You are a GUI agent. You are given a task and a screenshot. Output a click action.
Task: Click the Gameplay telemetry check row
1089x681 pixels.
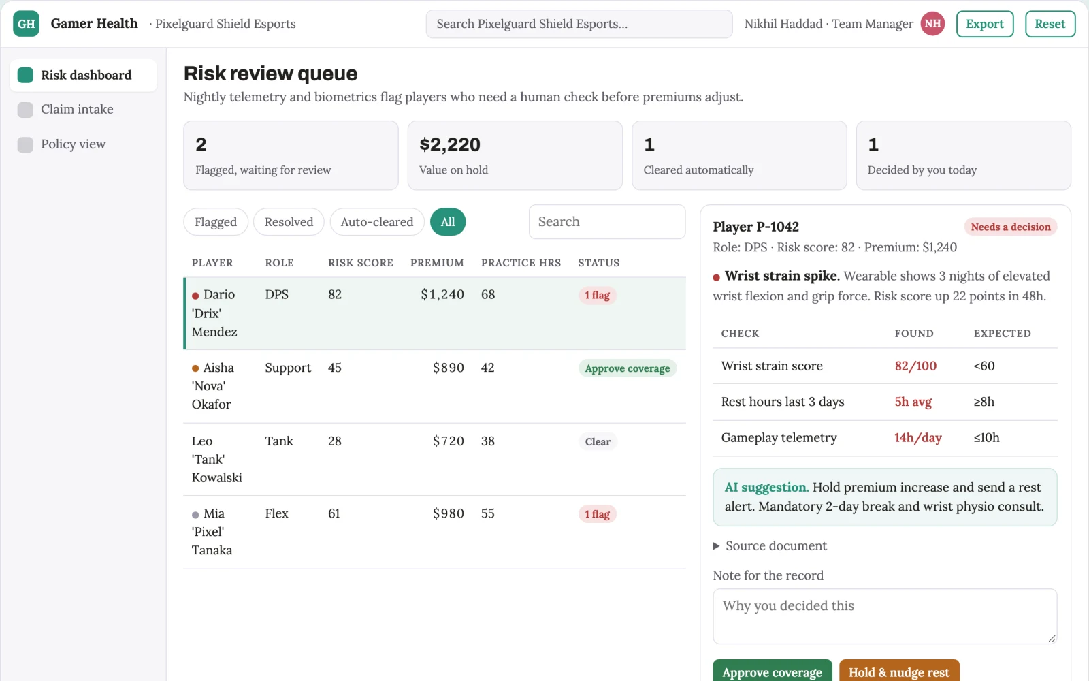coord(885,438)
